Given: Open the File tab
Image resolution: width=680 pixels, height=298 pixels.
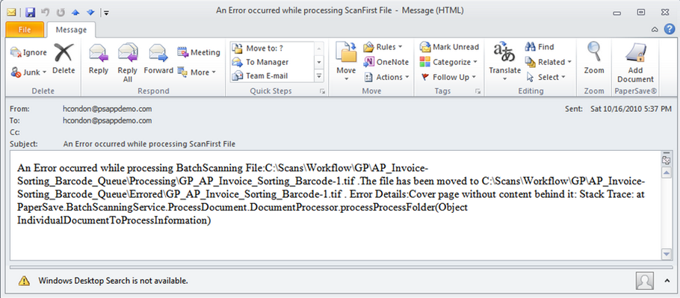Looking at the screenshot, I should (x=25, y=30).
